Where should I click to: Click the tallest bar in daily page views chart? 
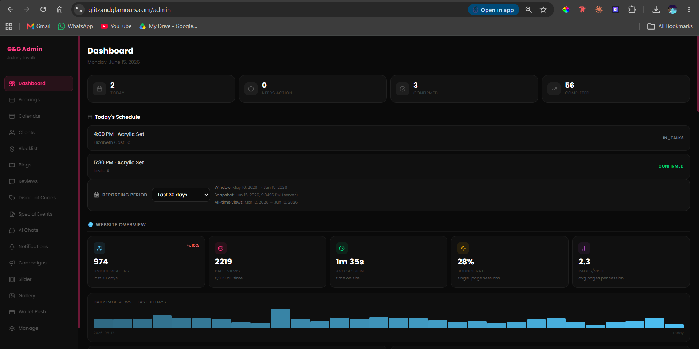click(x=280, y=318)
